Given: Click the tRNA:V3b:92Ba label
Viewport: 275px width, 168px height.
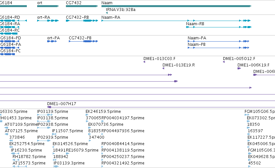Looking at the screenshot, I should point(121,10).
